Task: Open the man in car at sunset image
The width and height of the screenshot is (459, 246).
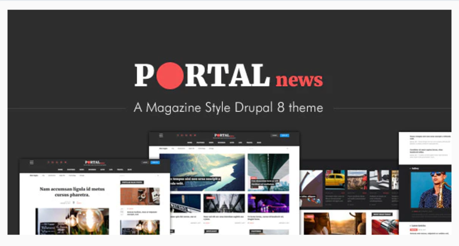Action: [x=335, y=224]
